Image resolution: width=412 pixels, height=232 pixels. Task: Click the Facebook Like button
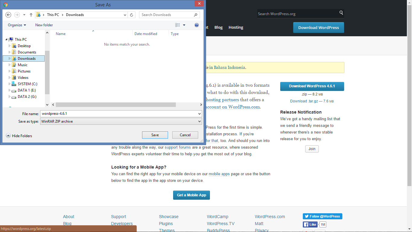click(x=310, y=224)
